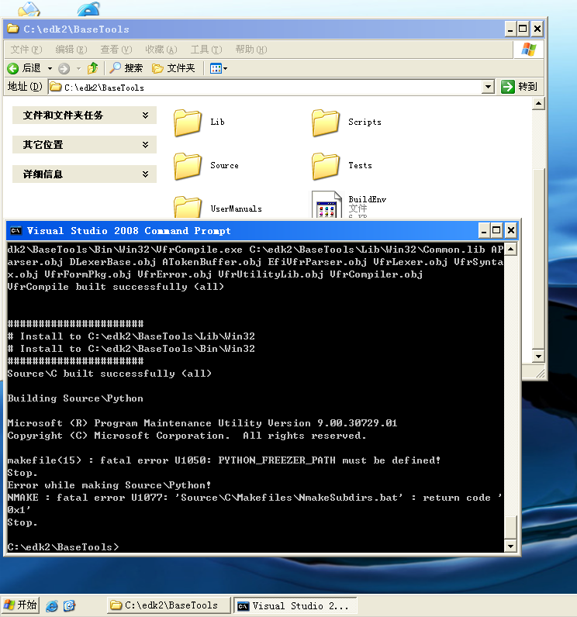Click the 'VfrCompile built successfully (all)' line
The image size is (577, 617).
116,287
